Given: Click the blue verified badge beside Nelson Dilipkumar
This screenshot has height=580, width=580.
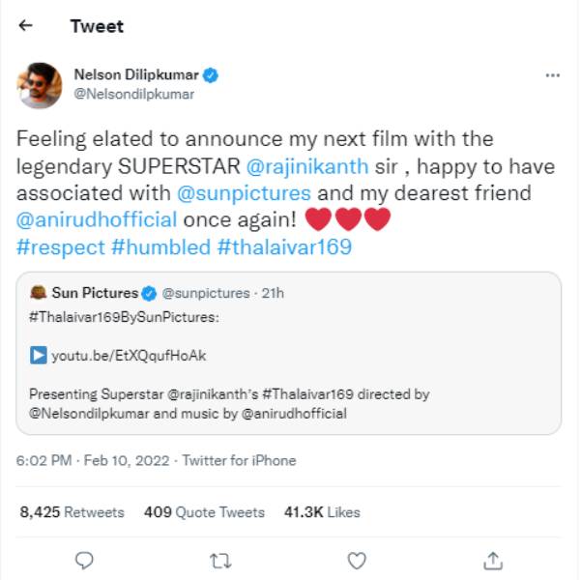Looking at the screenshot, I should point(210,74).
